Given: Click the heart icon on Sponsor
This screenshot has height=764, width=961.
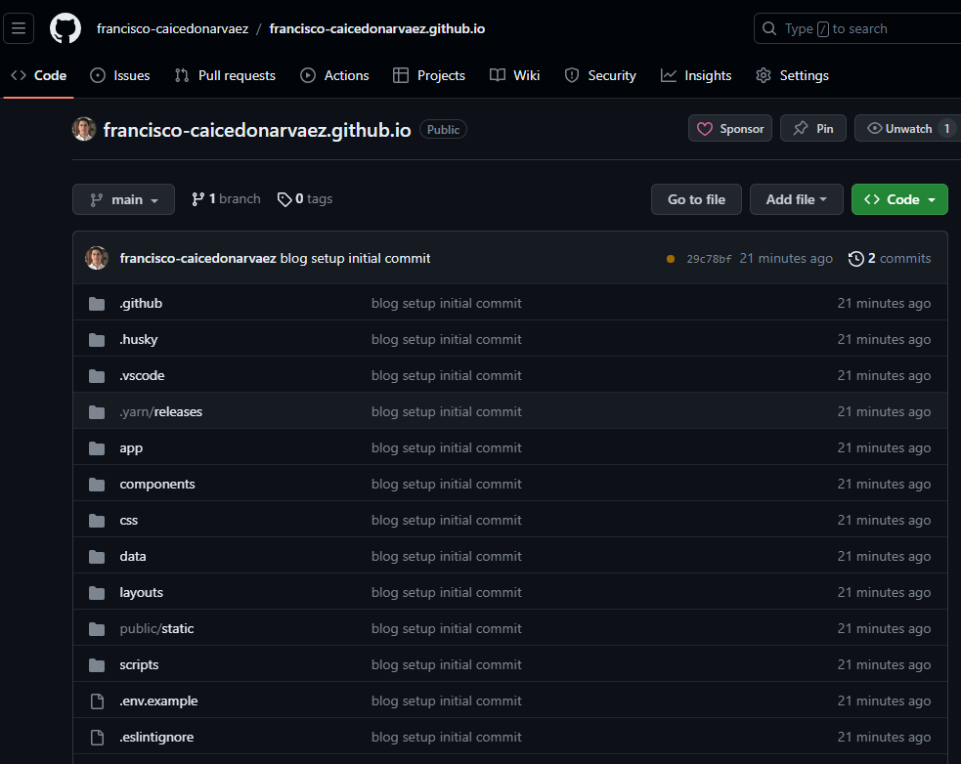Looking at the screenshot, I should click(x=705, y=129).
